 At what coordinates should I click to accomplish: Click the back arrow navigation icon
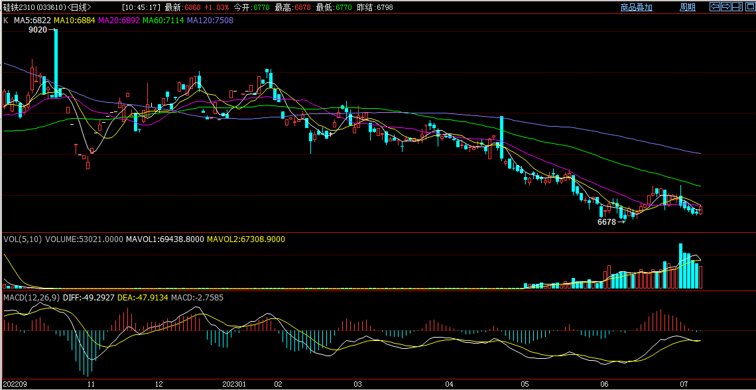714,7
